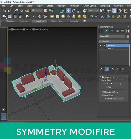The height and width of the screenshot is (139, 131).
Task: Click the Unlink Selection icon
Action: point(22,11)
